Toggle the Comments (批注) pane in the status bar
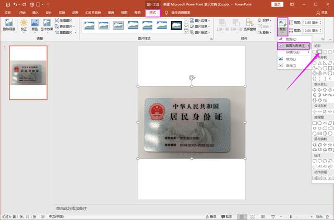The width and height of the screenshot is (334, 220). [x=226, y=216]
